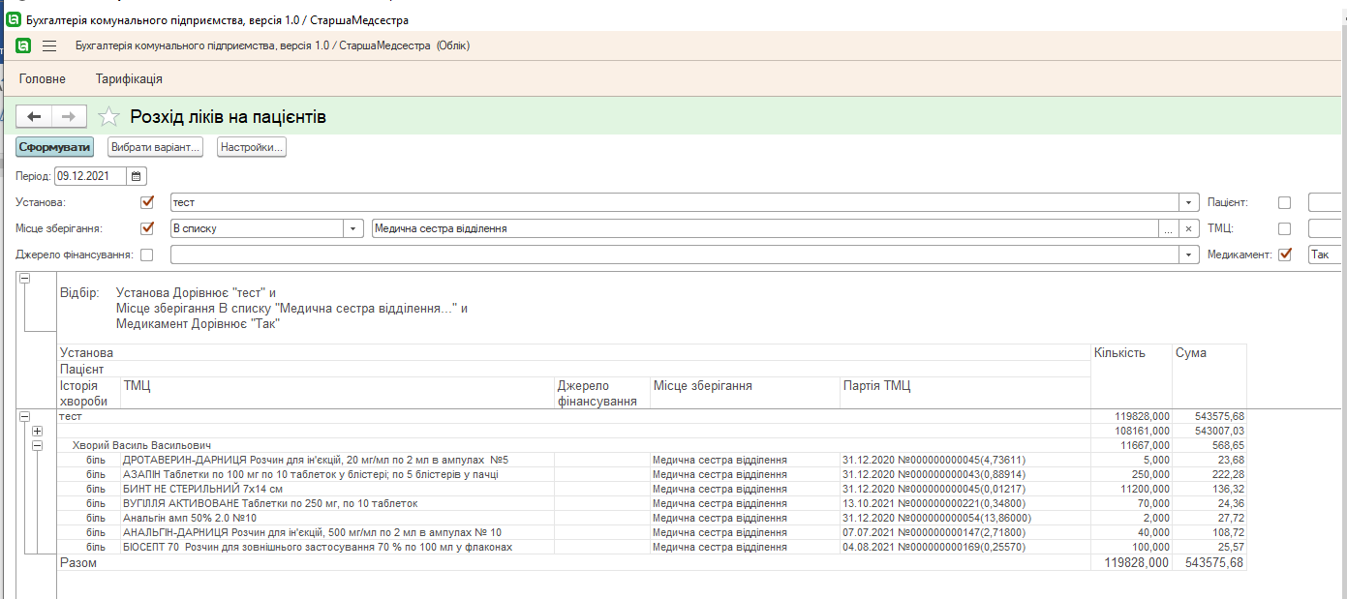Click the forward navigation arrow
The height and width of the screenshot is (599, 1347).
click(x=69, y=117)
